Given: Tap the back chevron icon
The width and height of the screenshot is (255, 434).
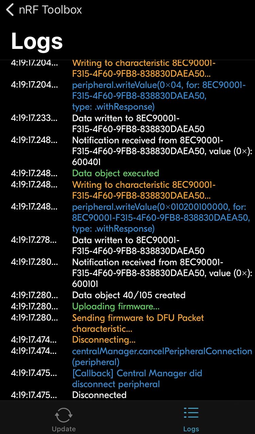Looking at the screenshot, I should [x=10, y=10].
